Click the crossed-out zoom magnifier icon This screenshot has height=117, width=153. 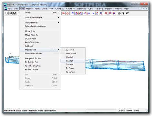click(x=110, y=13)
